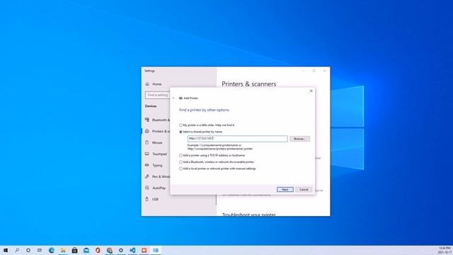The width and height of the screenshot is (453, 255).
Task: Select 'Add a Bluetooth, wireless' printer option
Action: click(x=180, y=162)
